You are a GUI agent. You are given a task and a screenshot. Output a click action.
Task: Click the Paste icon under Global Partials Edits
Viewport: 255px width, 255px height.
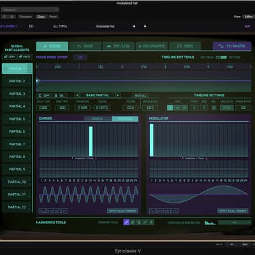[24, 57]
